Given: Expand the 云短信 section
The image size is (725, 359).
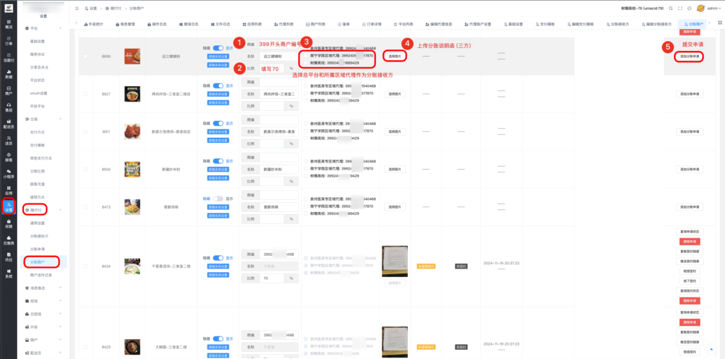Looking at the screenshot, I should 61,313.
